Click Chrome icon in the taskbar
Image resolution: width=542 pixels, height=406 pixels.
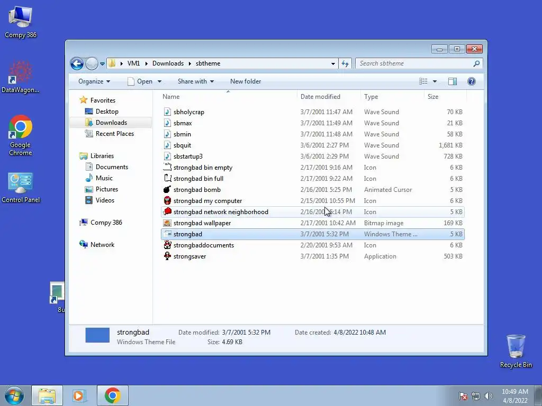(x=112, y=395)
